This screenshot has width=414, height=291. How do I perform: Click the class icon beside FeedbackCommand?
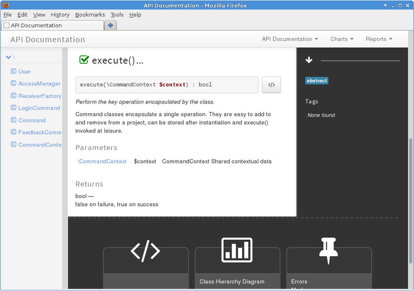[13, 132]
